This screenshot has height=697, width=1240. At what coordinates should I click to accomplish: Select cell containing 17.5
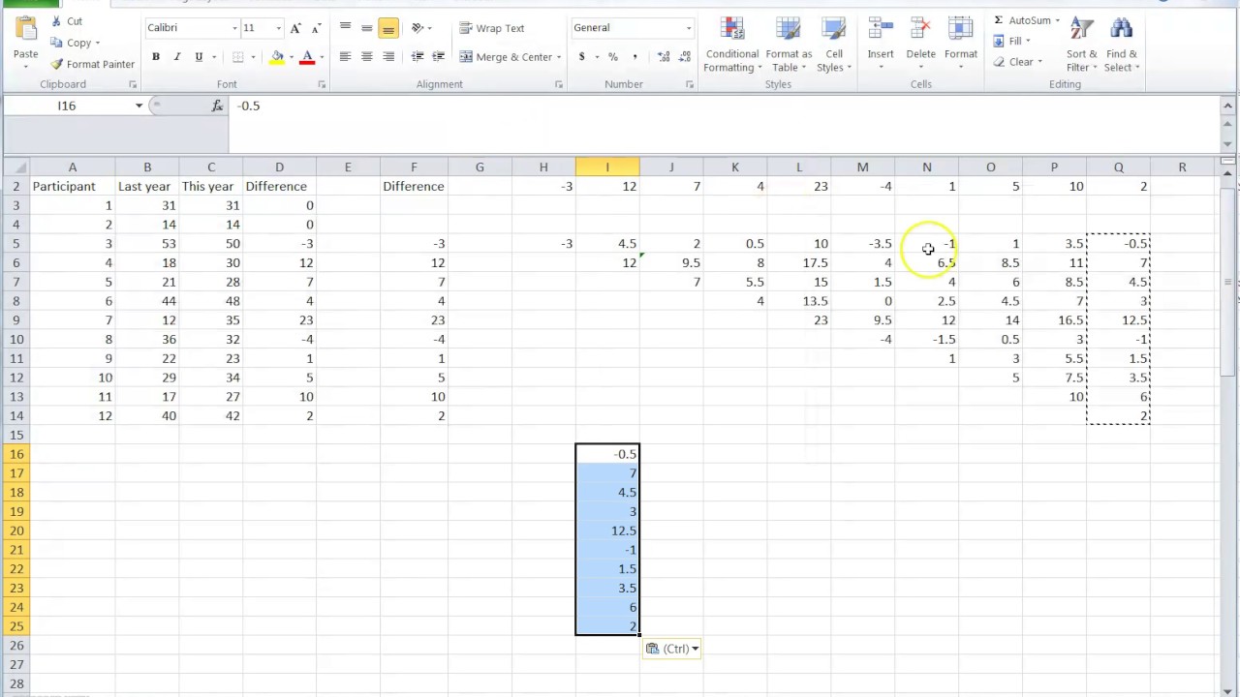[799, 262]
